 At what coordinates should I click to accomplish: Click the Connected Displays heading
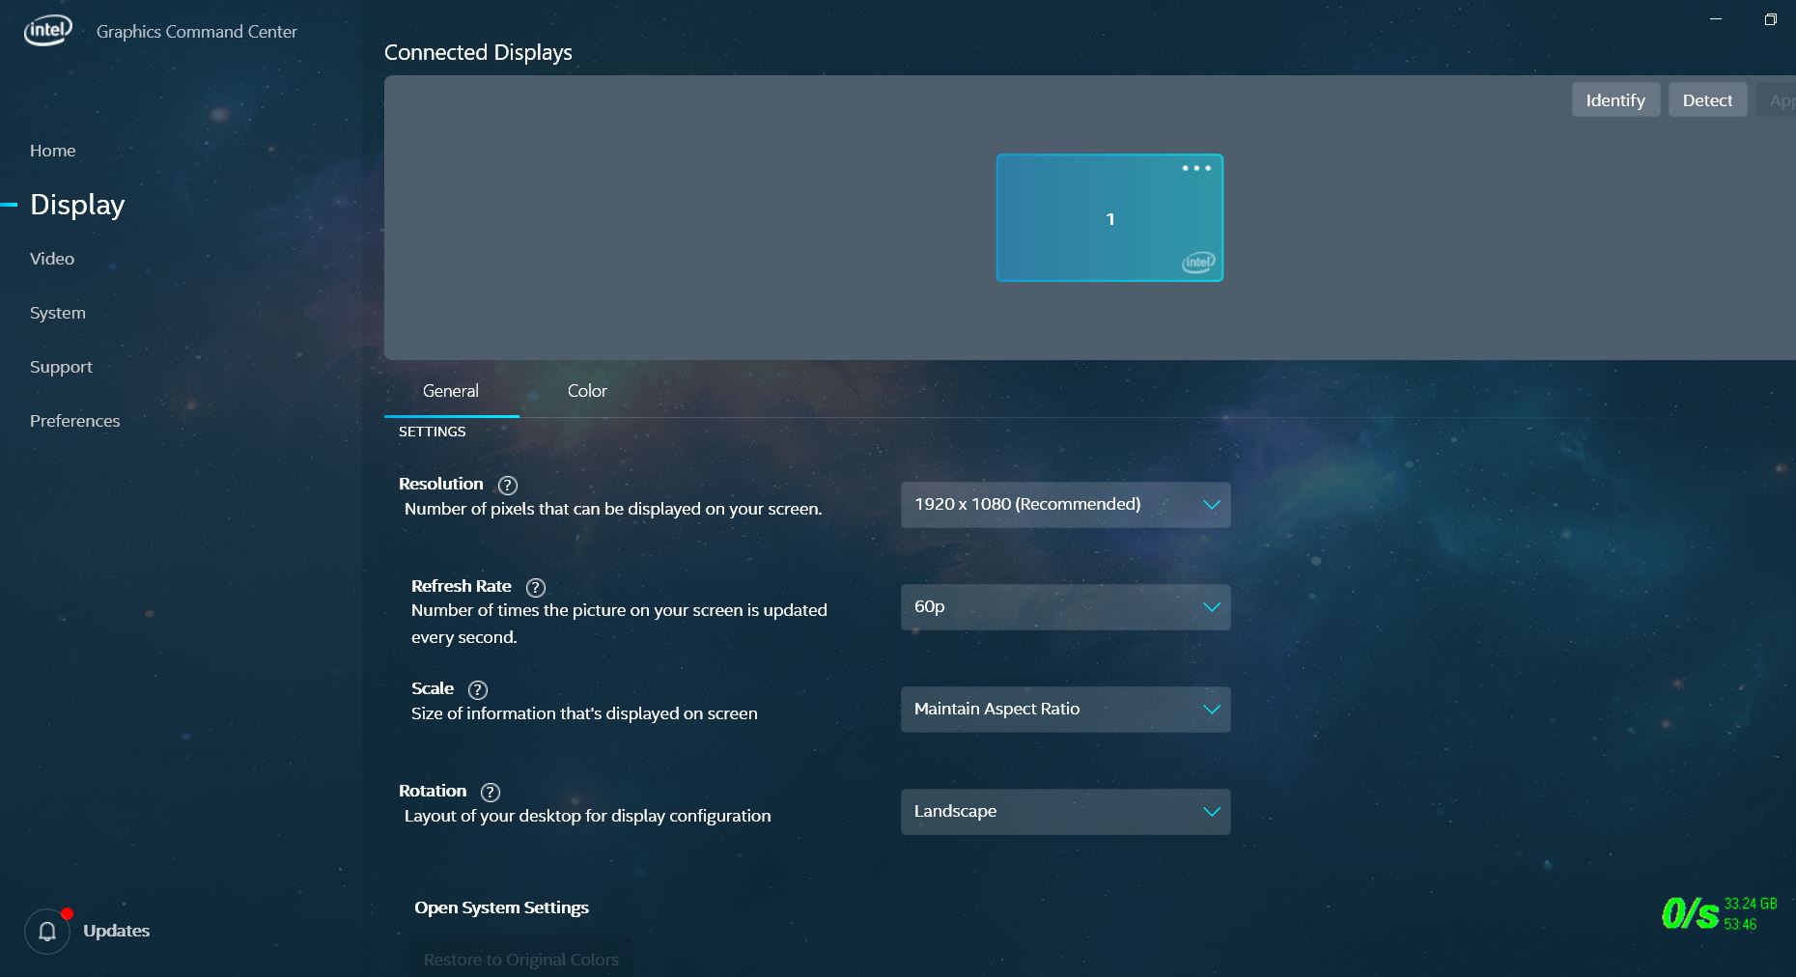pos(478,52)
